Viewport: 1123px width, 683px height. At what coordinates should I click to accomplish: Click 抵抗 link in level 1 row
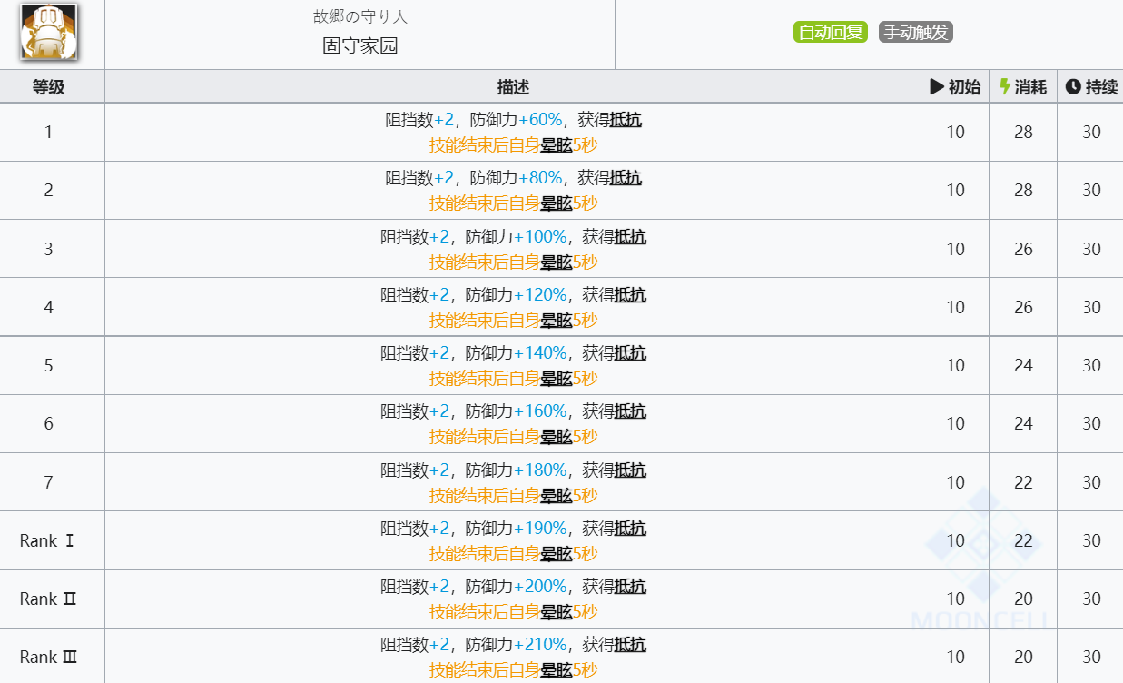click(x=626, y=120)
